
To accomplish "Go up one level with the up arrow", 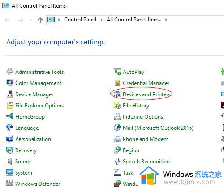I will point(40,20).
